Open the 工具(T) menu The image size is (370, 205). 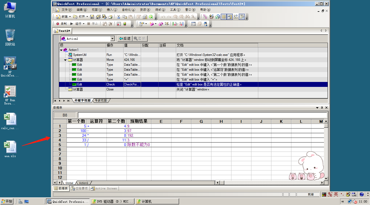[x=175, y=10]
